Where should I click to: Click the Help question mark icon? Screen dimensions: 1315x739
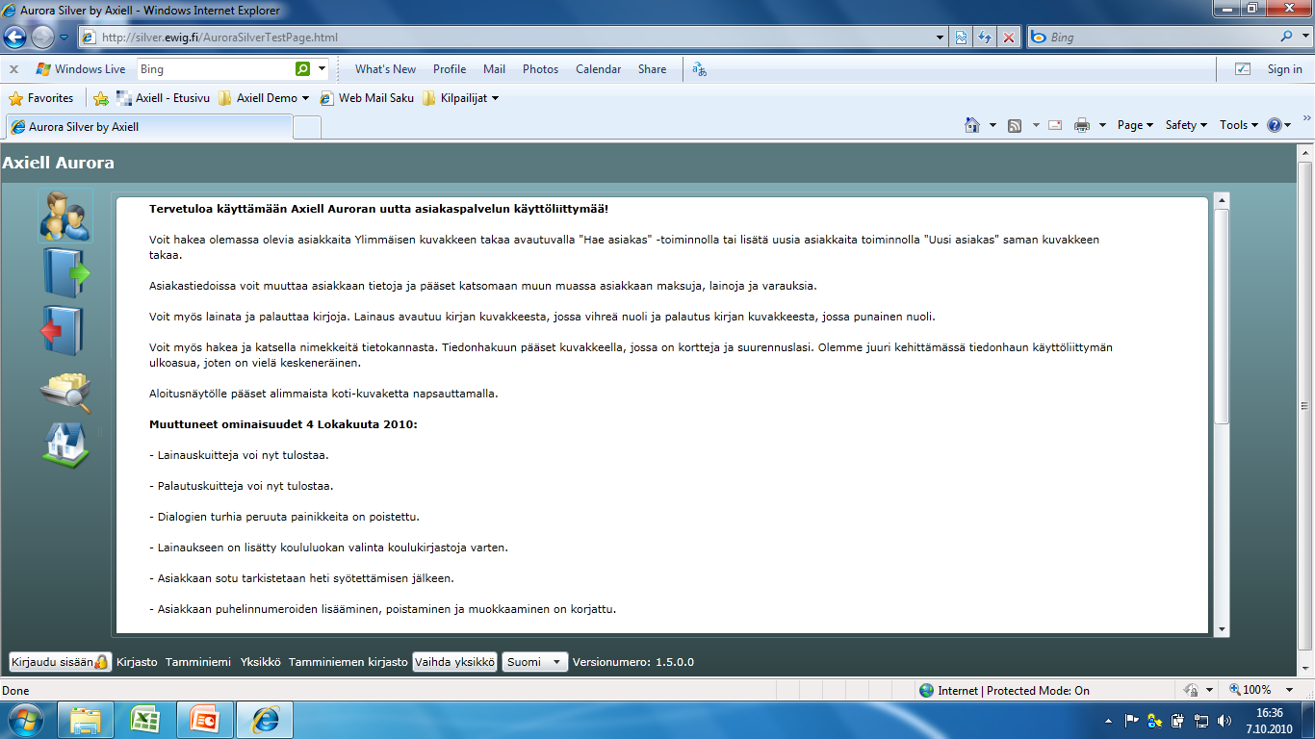[1275, 125]
